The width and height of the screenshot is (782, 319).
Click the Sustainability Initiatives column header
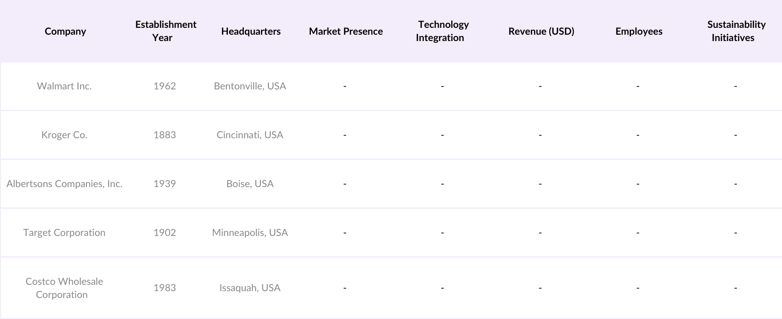[x=736, y=31]
